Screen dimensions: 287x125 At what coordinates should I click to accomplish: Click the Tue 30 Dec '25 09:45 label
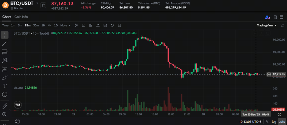click(x=256, y=115)
